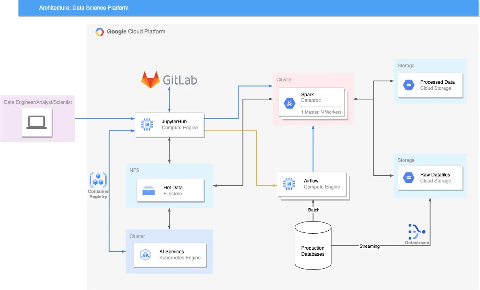Image resolution: width=480 pixels, height=290 pixels.
Task: Select the Data Engineer/Analyst/Scientist label
Action: pos(38,102)
